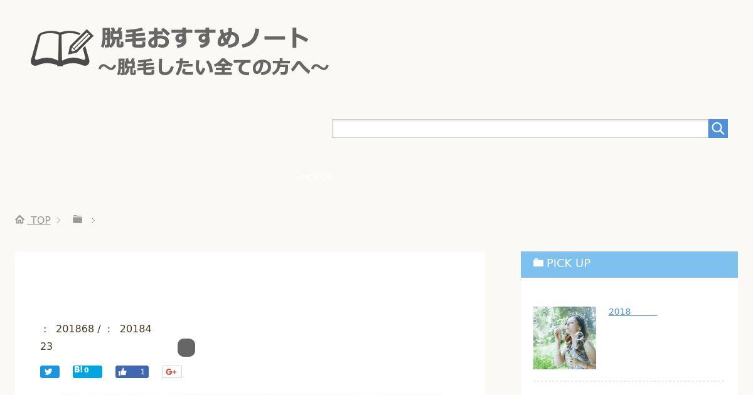Image resolution: width=753 pixels, height=395 pixels.
Task: Select the faint PICK UP navigation menu item
Action: 317,177
